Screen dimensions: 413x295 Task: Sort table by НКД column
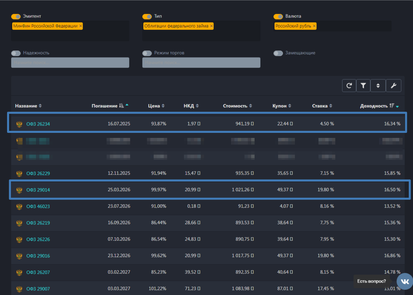point(191,106)
